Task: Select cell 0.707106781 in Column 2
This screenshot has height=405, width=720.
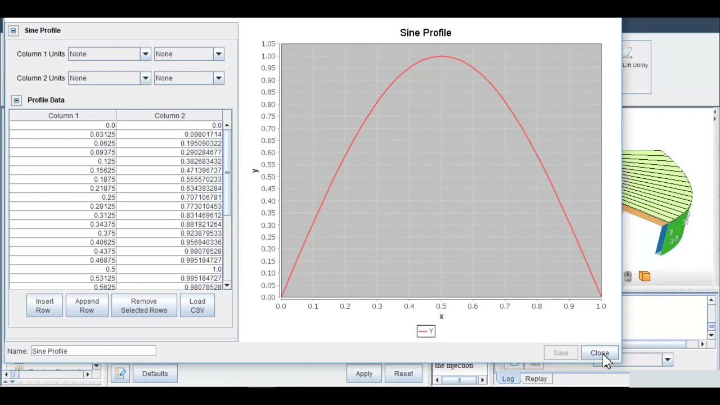Action: 169,197
